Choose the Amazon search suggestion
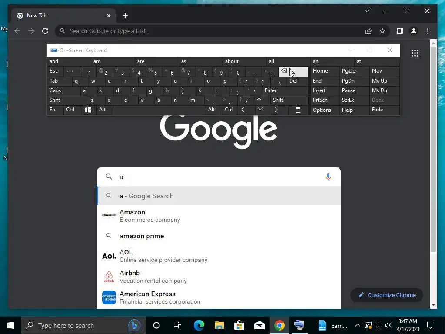 [219, 216]
